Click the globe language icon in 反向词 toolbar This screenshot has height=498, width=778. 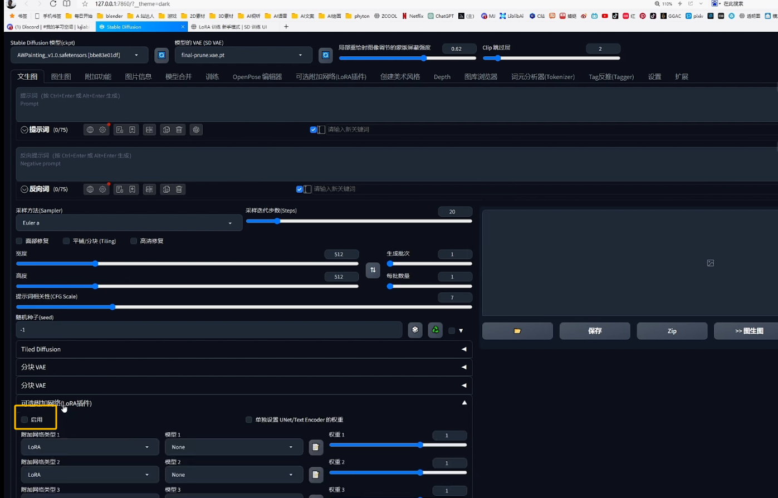click(90, 189)
